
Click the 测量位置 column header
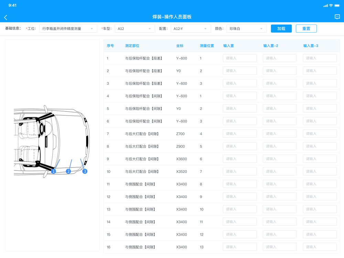click(x=207, y=46)
